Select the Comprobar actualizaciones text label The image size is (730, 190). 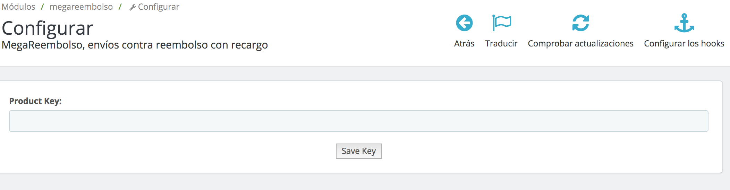point(580,44)
